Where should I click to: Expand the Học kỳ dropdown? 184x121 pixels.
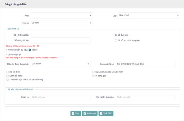tap(61, 23)
